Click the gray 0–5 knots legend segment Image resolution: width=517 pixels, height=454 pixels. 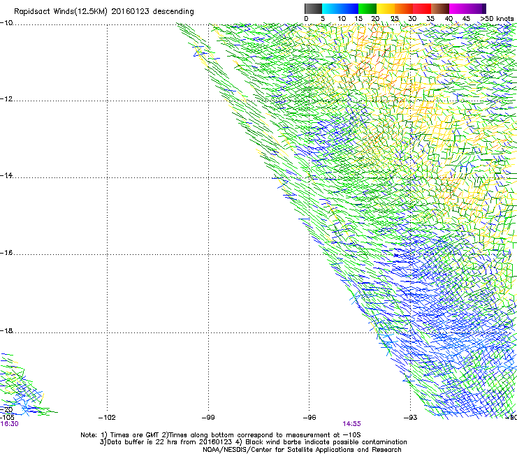point(313,8)
